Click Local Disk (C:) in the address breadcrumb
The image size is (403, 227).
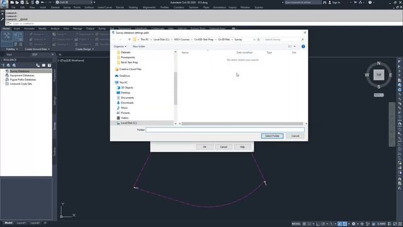[x=161, y=40]
